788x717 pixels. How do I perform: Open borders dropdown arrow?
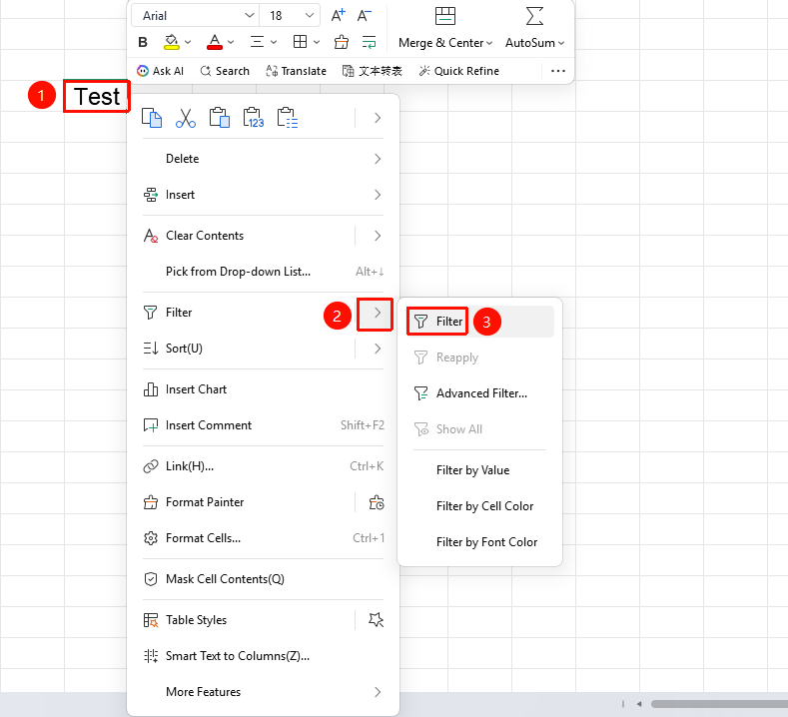317,42
